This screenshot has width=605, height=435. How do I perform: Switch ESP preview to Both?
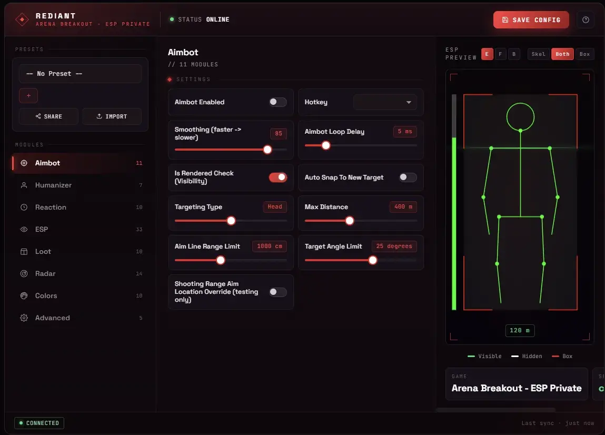pos(562,54)
